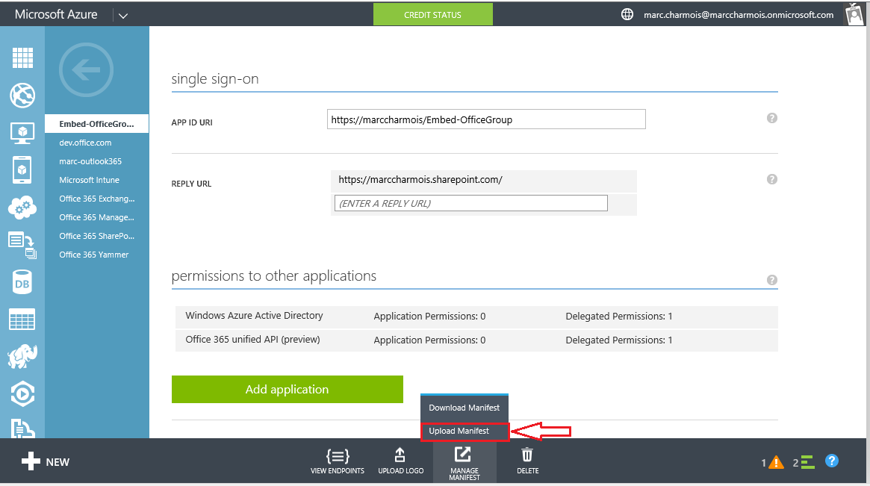
Task: Select Office 365 Yammer in the list
Action: [x=94, y=255]
